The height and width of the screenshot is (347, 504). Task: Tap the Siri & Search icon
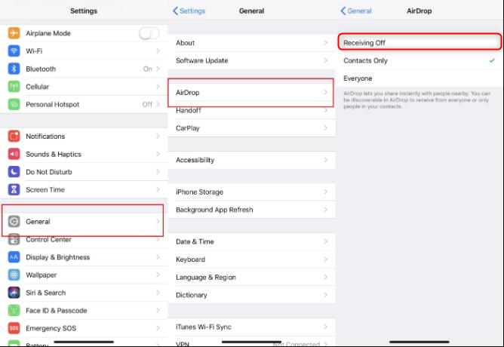point(14,293)
